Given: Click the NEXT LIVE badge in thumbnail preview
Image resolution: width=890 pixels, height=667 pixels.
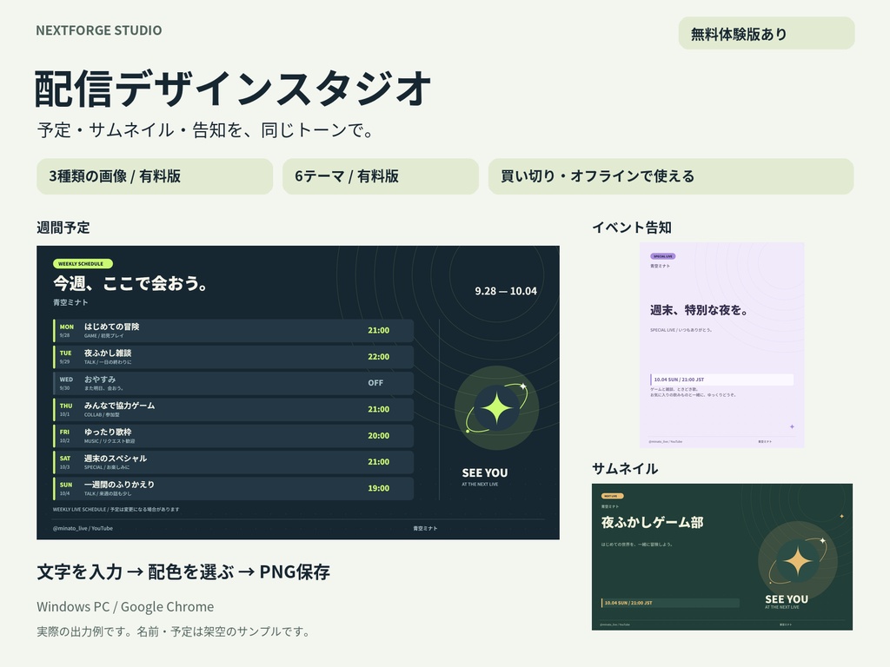Looking at the screenshot, I should coord(613,496).
